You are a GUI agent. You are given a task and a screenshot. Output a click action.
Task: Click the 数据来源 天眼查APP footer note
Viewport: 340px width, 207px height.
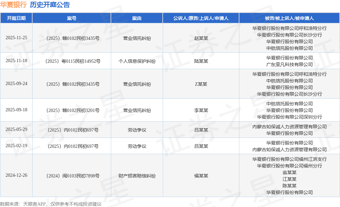point(51,204)
